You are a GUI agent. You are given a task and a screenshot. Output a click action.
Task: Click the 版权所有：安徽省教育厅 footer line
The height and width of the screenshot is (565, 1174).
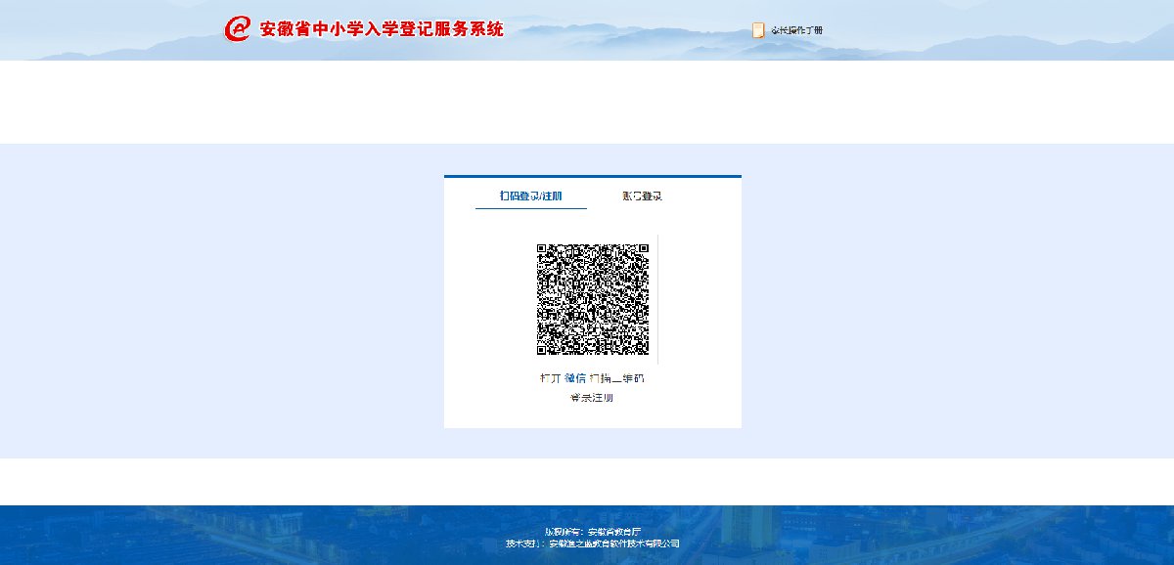pos(593,532)
